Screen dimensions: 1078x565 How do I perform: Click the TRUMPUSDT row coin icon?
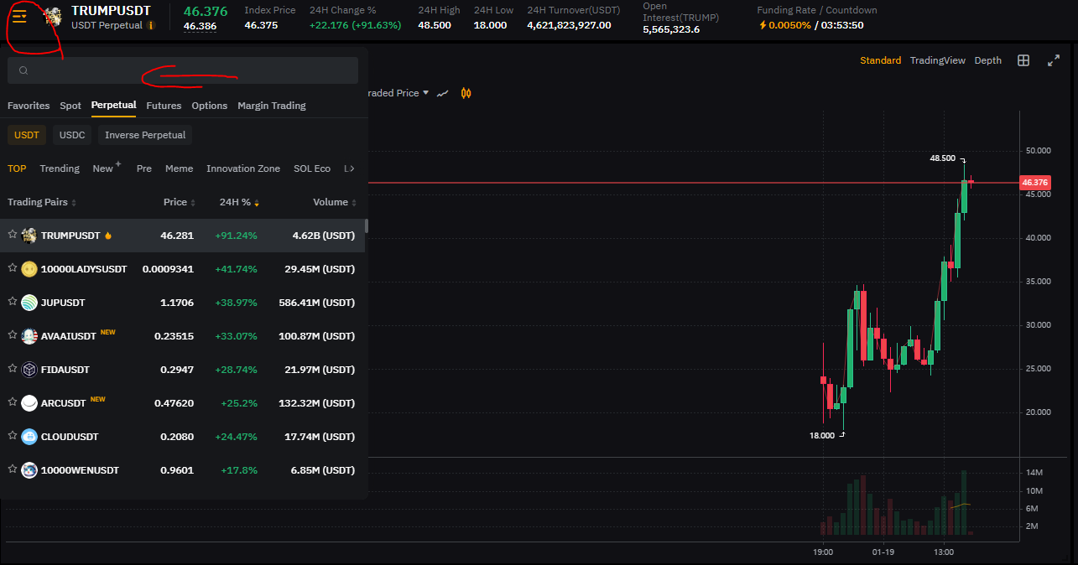click(x=29, y=236)
